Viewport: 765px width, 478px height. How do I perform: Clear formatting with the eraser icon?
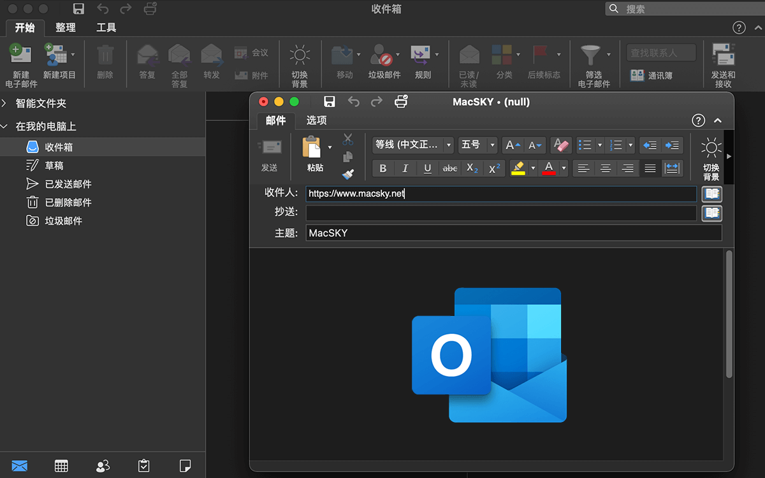tap(560, 145)
